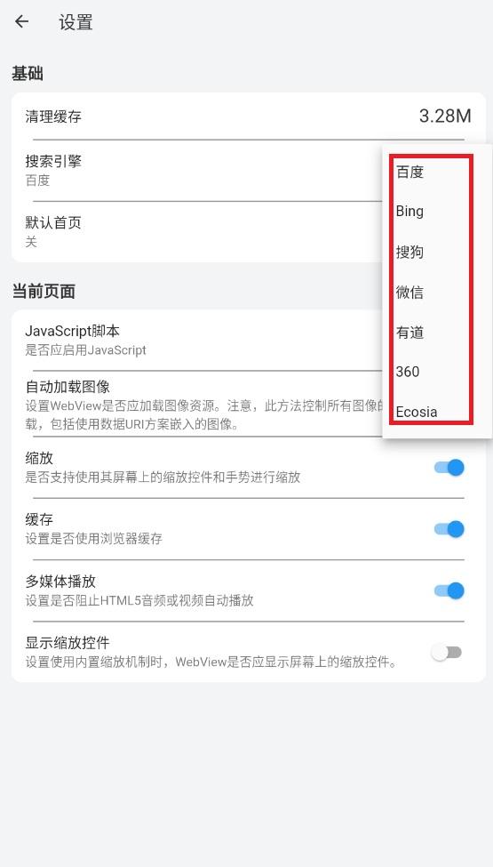Toggle the 缩放 zoom switch
Screen dimensions: 493x867
(x=449, y=468)
